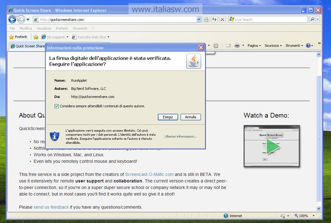The image size is (331, 223).
Task: Click the Internet zone globe icon
Action: coord(226,216)
